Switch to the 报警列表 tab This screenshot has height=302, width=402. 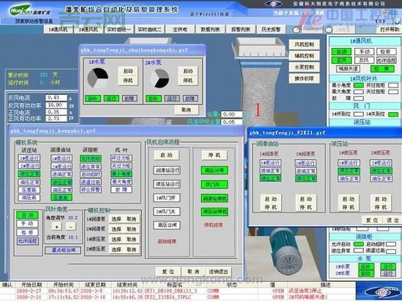click(242, 29)
